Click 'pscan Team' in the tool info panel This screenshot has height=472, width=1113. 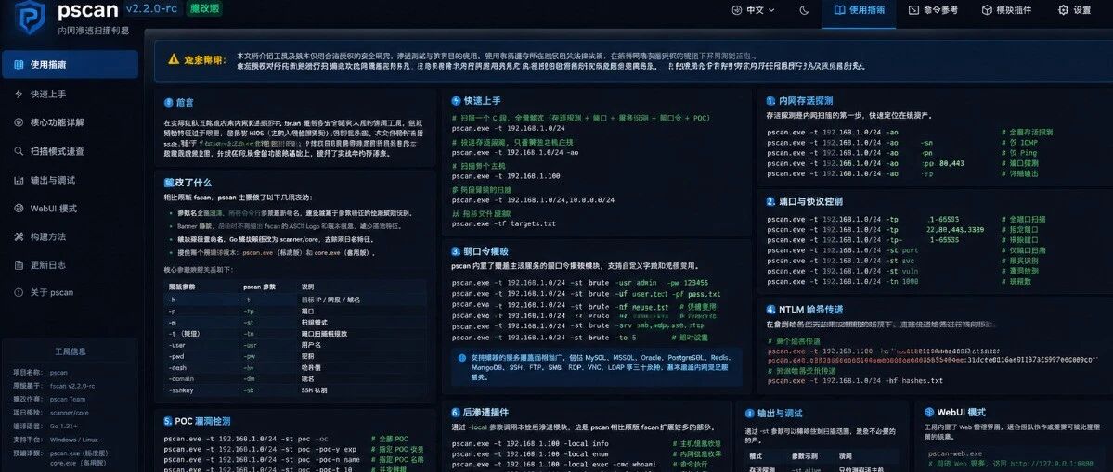[68, 399]
